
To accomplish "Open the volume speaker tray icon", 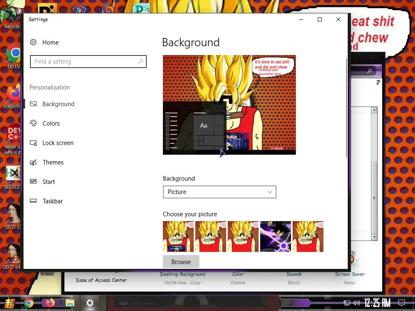I will (357, 303).
